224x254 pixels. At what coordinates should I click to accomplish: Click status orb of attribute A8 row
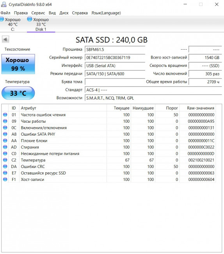point(5,134)
